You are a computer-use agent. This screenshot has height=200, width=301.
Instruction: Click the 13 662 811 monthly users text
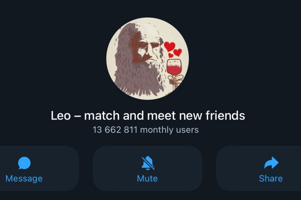(x=146, y=130)
